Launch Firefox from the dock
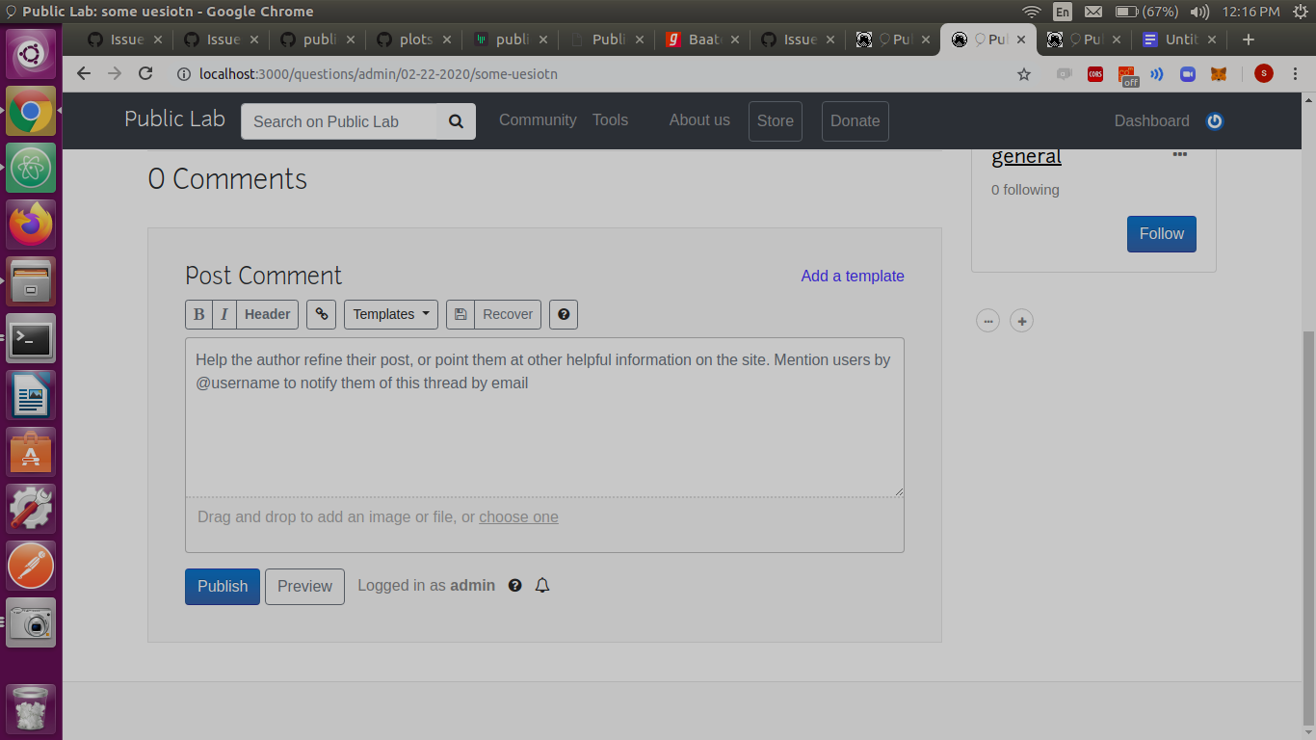 click(x=31, y=225)
